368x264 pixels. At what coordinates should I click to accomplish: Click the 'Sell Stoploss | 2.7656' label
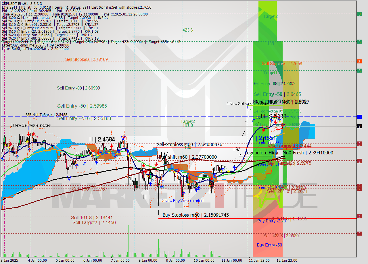tap(282, 64)
